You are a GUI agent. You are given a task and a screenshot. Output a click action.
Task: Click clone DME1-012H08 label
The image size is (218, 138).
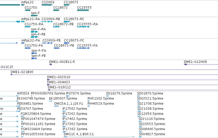tap(195, 62)
